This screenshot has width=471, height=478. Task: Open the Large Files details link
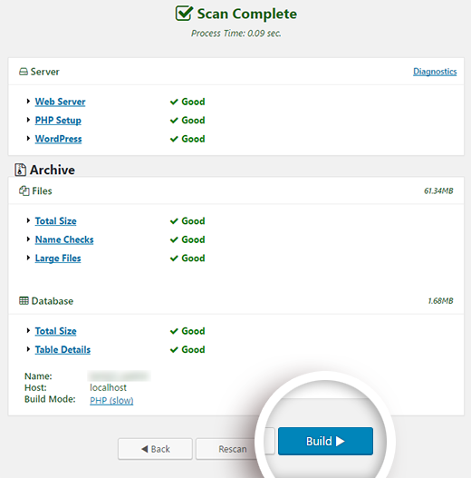point(58,259)
